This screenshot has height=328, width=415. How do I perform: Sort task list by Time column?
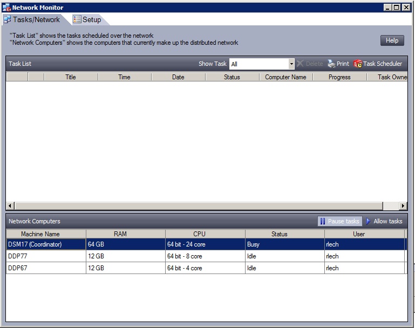point(125,77)
